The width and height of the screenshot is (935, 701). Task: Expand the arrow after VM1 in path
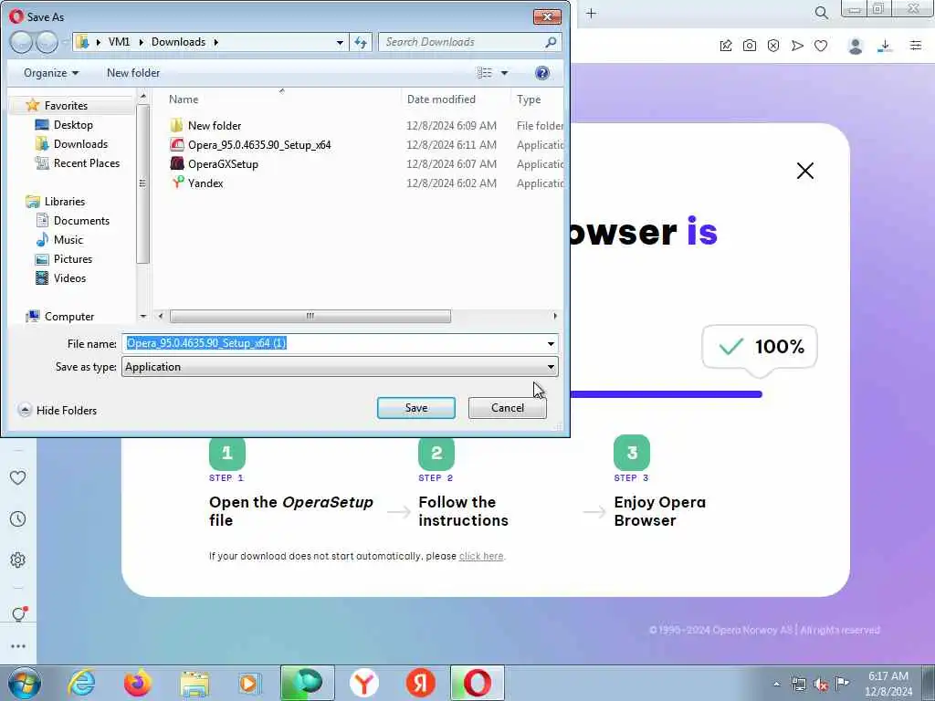pos(141,42)
